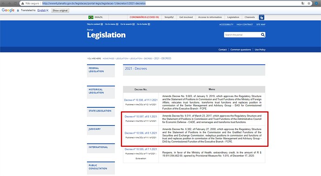
Task: Open the Contact link
Action: pyautogui.click(x=222, y=50)
